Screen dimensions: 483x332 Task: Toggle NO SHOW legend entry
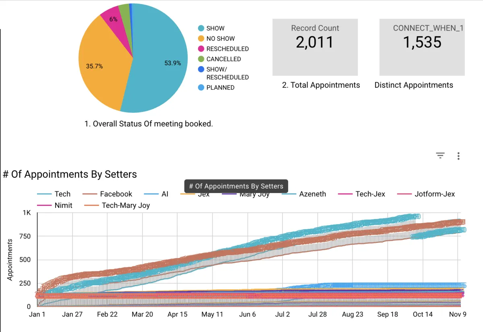[x=216, y=39]
